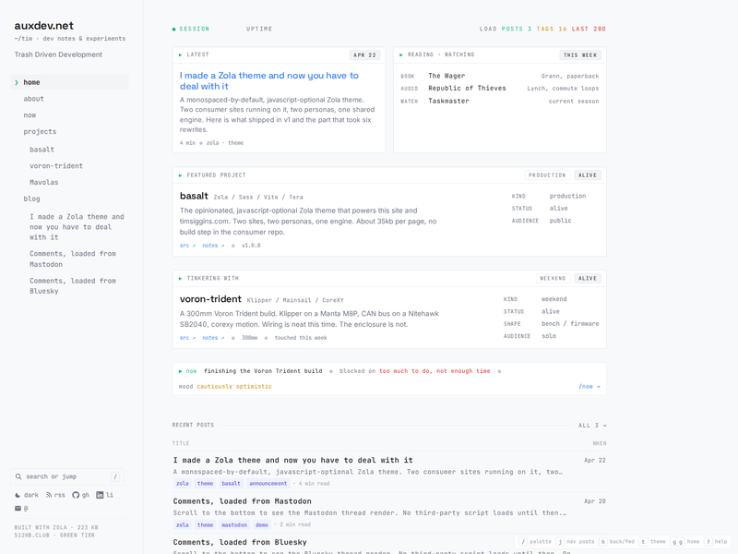The image size is (738, 554).
Task: Click the PRODUCTION badge
Action: (547, 175)
